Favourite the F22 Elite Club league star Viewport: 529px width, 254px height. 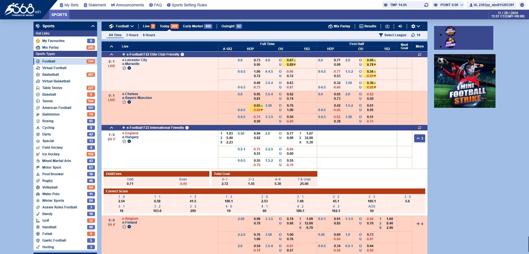pyautogui.click(x=124, y=54)
